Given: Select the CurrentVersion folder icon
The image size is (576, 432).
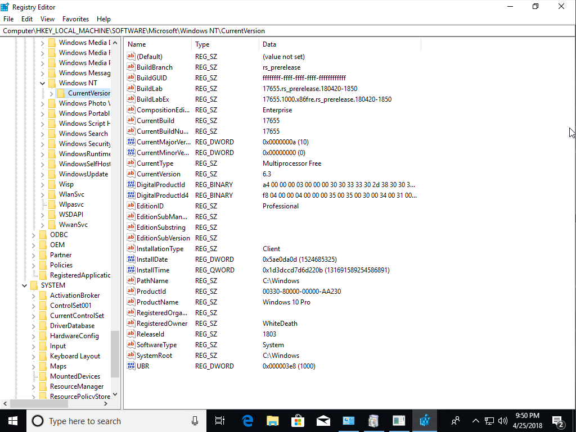Looking at the screenshot, I should click(x=61, y=93).
